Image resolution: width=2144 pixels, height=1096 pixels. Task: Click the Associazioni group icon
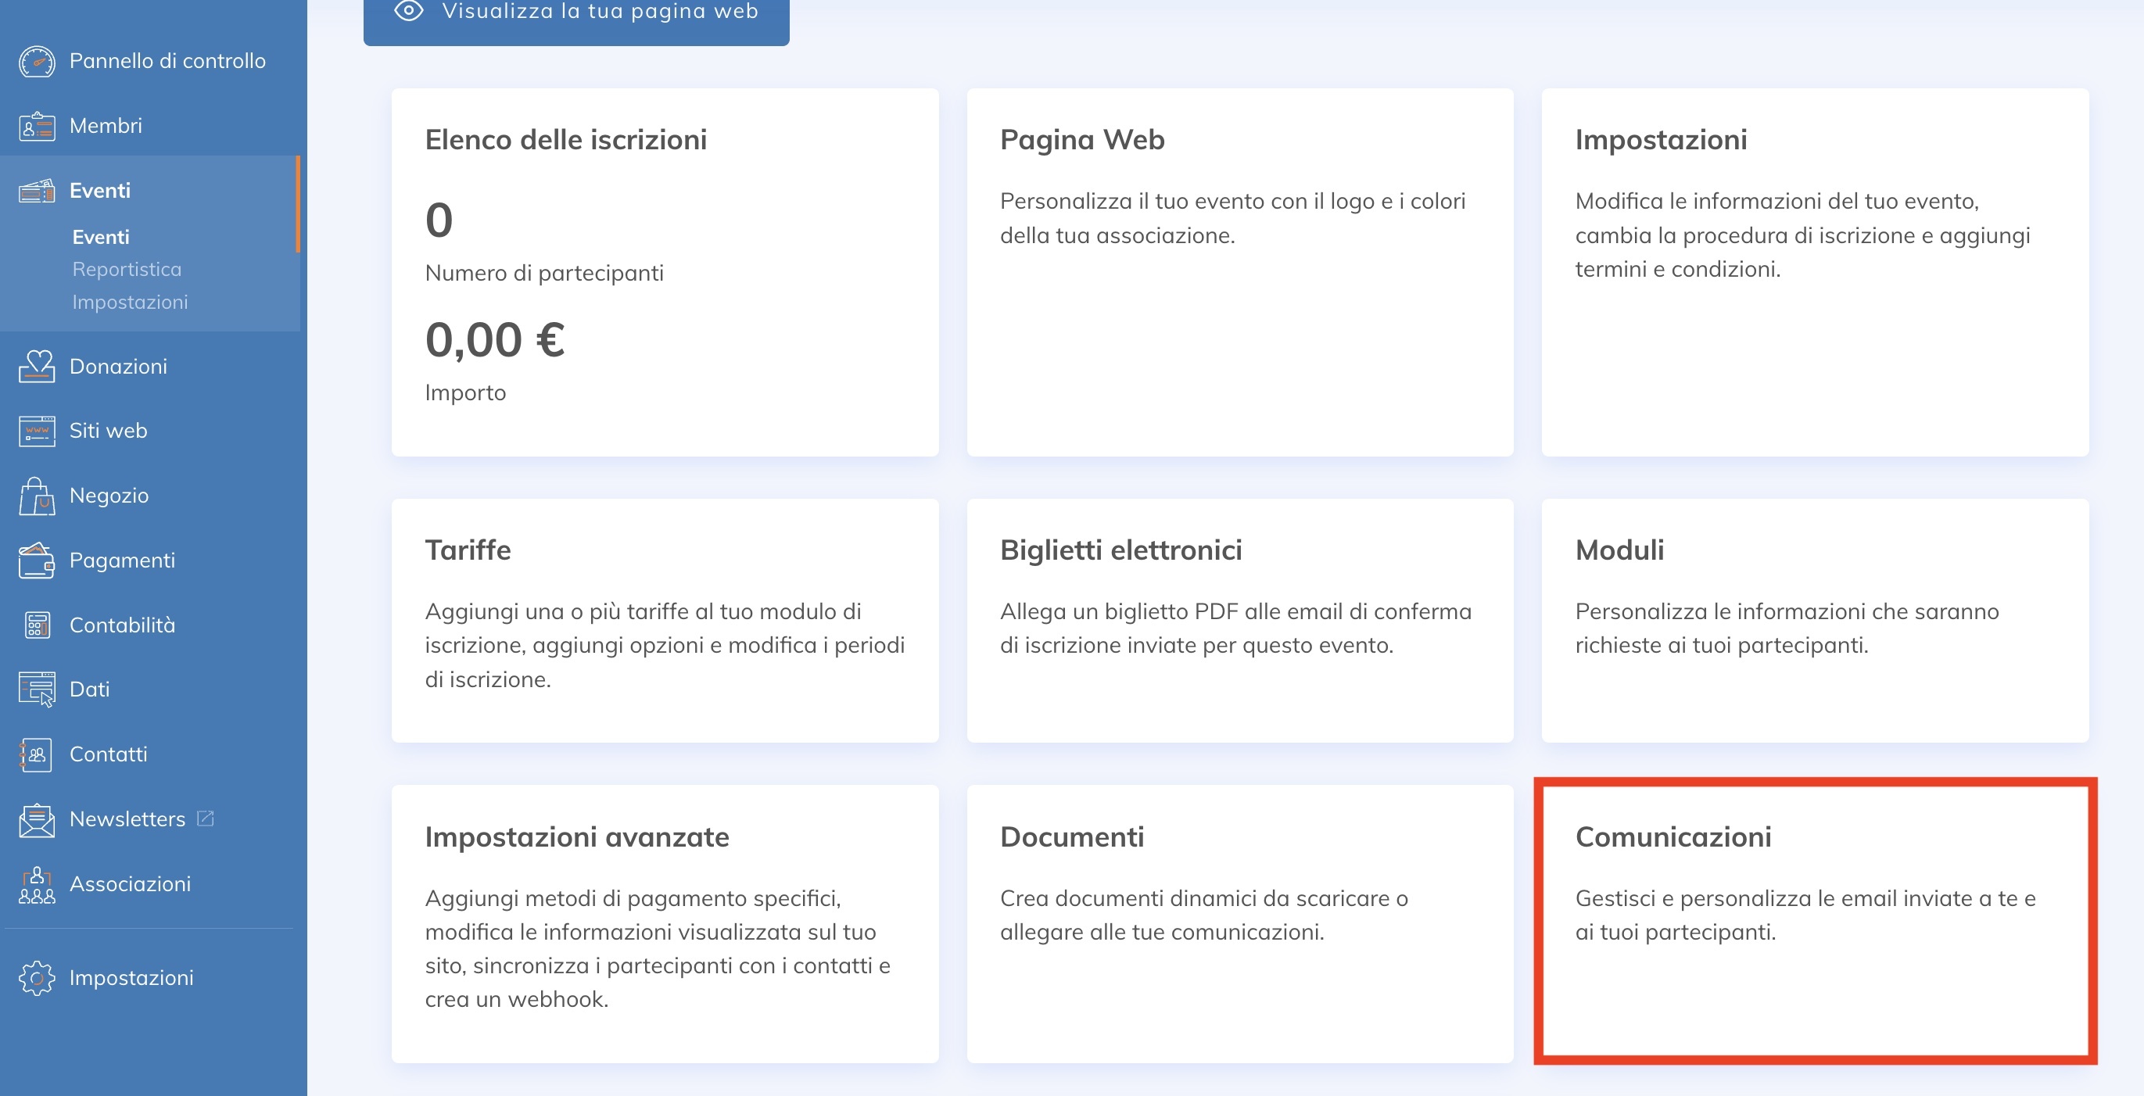(37, 885)
